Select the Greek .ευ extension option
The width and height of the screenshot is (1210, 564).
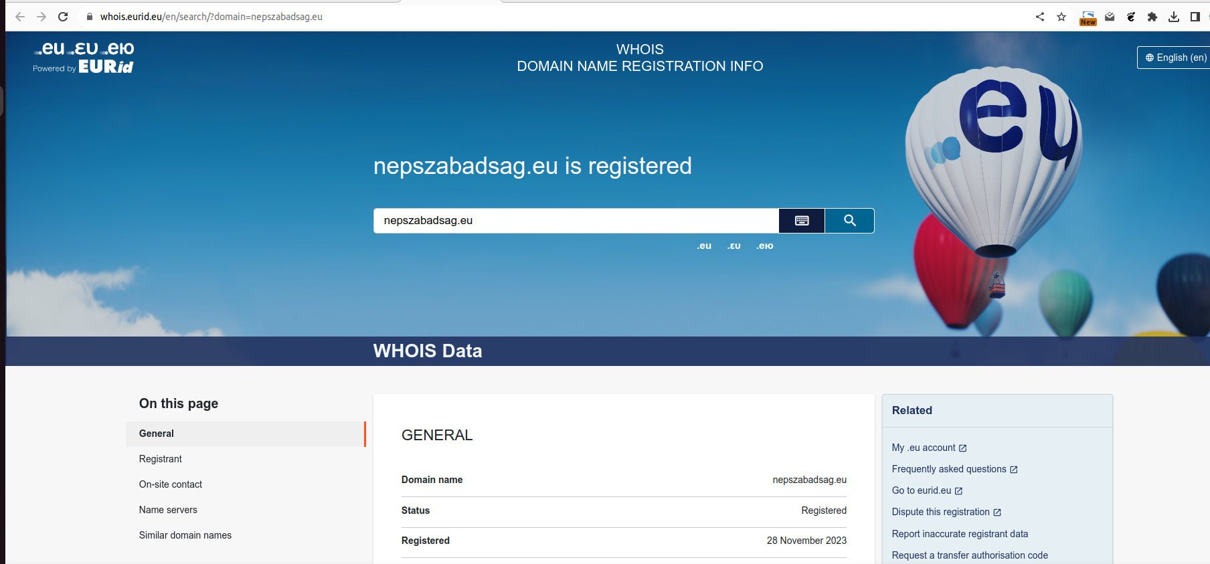pyautogui.click(x=733, y=246)
